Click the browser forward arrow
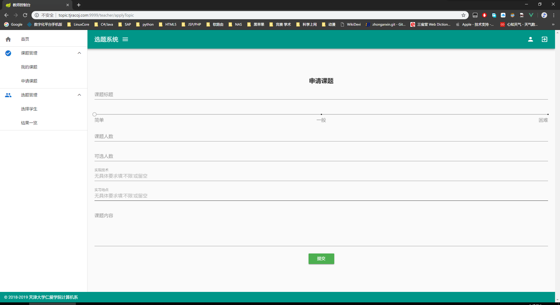The height and width of the screenshot is (305, 560). 16,15
